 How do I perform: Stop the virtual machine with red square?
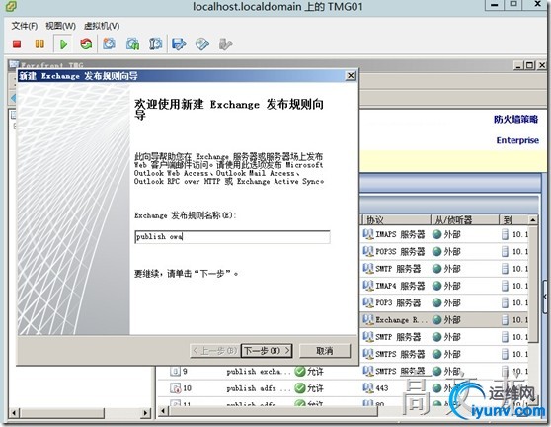[x=17, y=43]
